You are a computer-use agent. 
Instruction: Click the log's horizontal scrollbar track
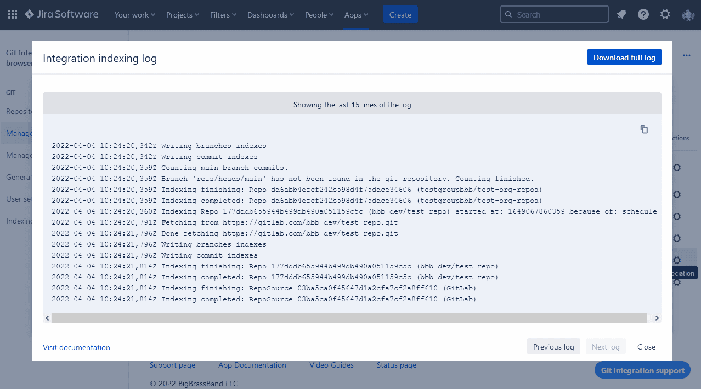pos(349,318)
